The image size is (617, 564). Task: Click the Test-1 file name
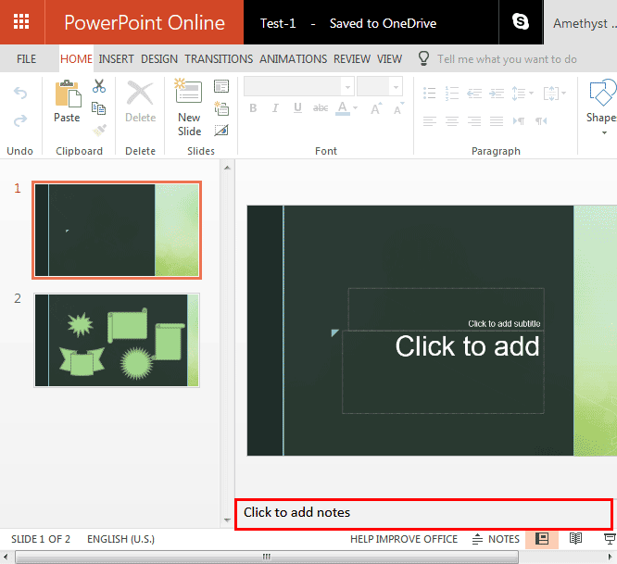coord(278,23)
